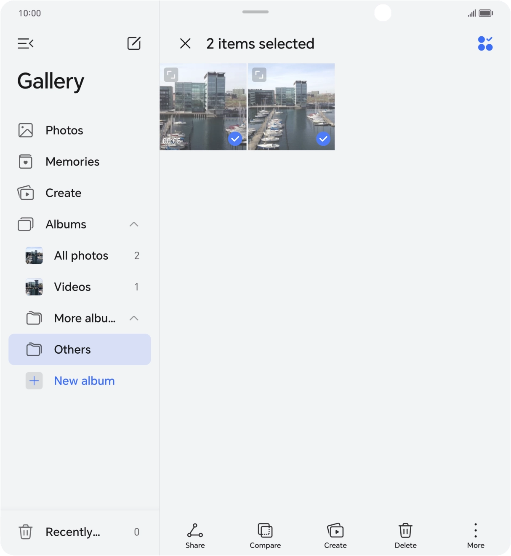511x556 pixels.
Task: Open the Videos album
Action: (x=72, y=287)
